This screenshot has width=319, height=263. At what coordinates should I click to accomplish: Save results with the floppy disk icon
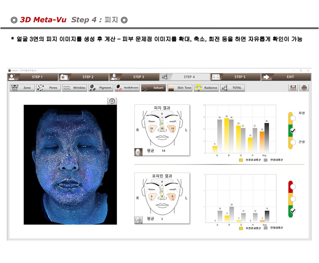[x=293, y=88]
